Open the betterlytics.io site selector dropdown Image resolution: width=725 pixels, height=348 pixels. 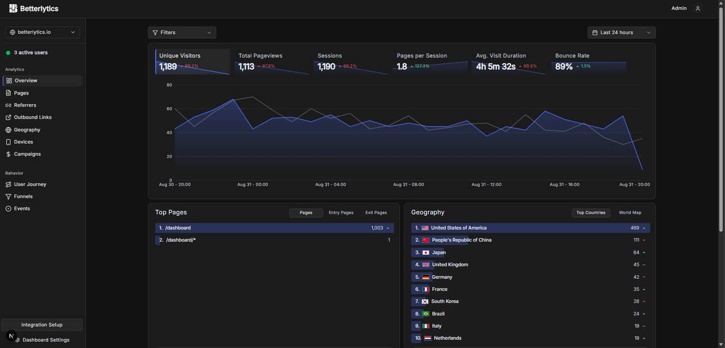point(42,32)
